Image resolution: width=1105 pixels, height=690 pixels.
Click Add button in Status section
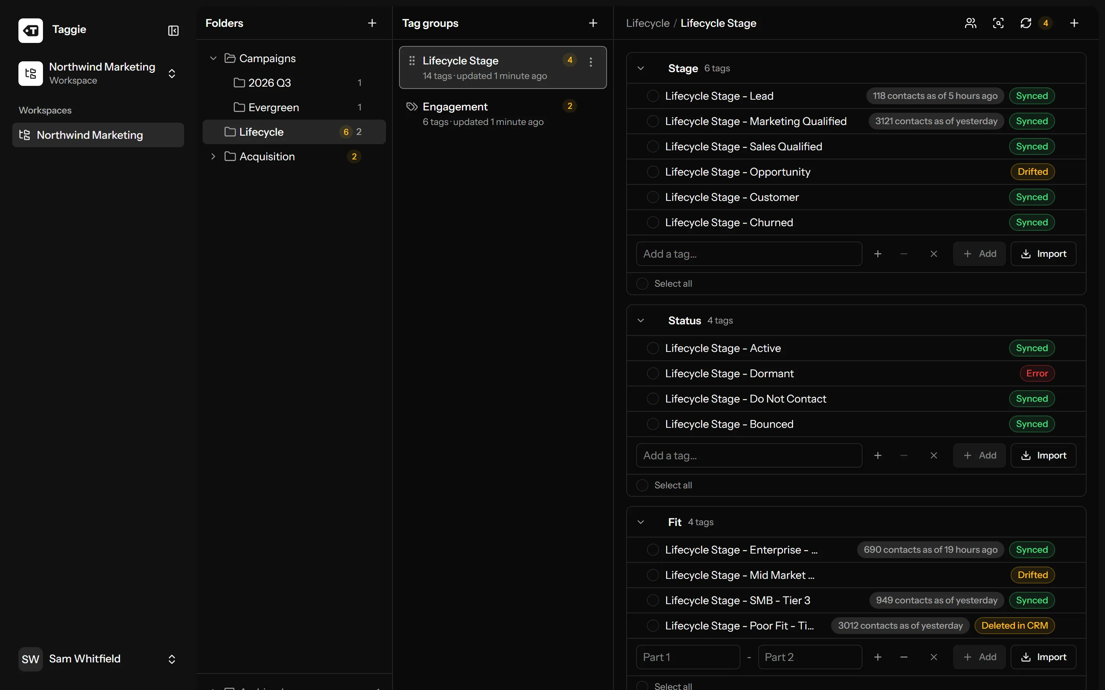[980, 455]
